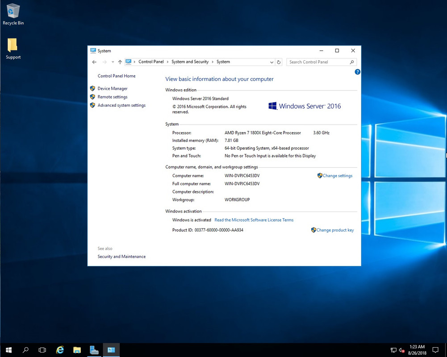Select System breadcrumb segment
The height and width of the screenshot is (357, 447).
pos(223,62)
